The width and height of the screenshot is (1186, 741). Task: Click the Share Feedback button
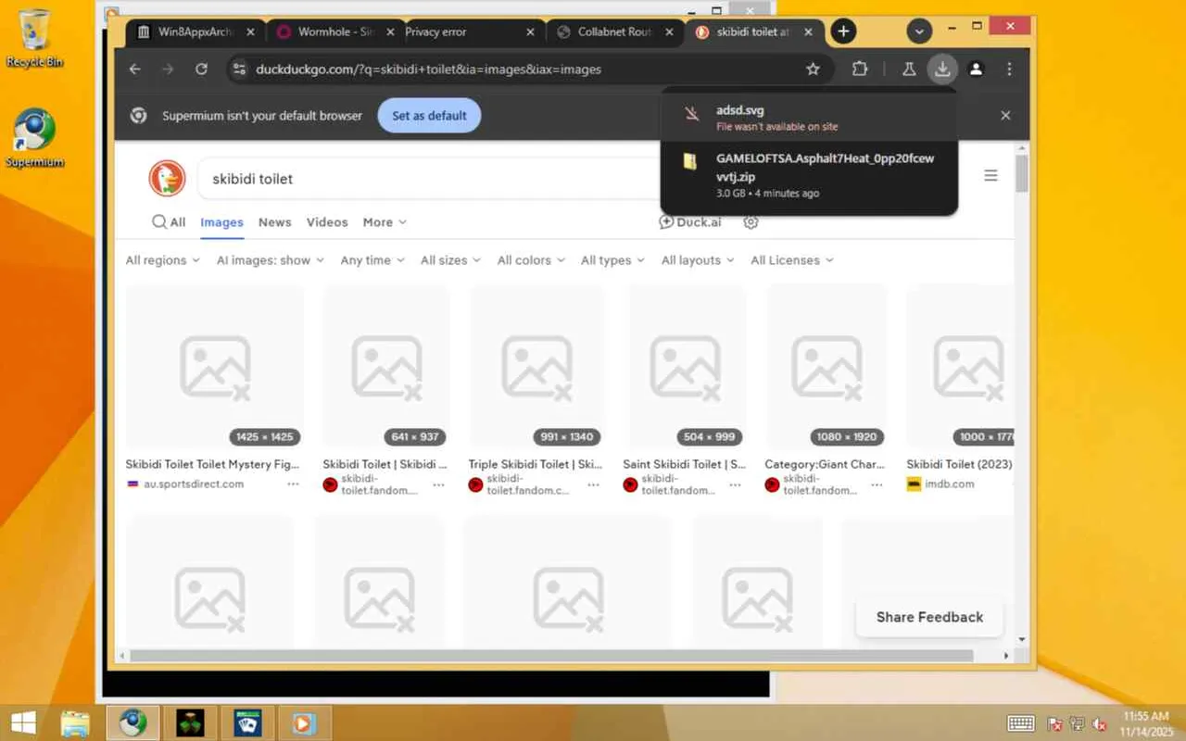pyautogui.click(x=929, y=617)
